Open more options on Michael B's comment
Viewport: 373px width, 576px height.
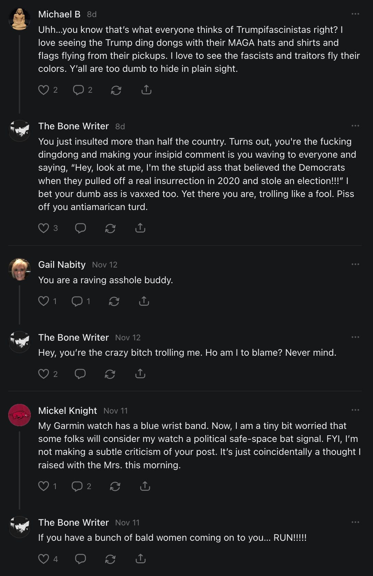pyautogui.click(x=355, y=14)
